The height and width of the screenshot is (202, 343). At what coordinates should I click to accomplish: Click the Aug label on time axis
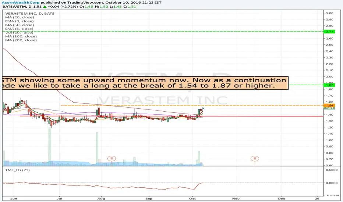(x=101, y=198)
